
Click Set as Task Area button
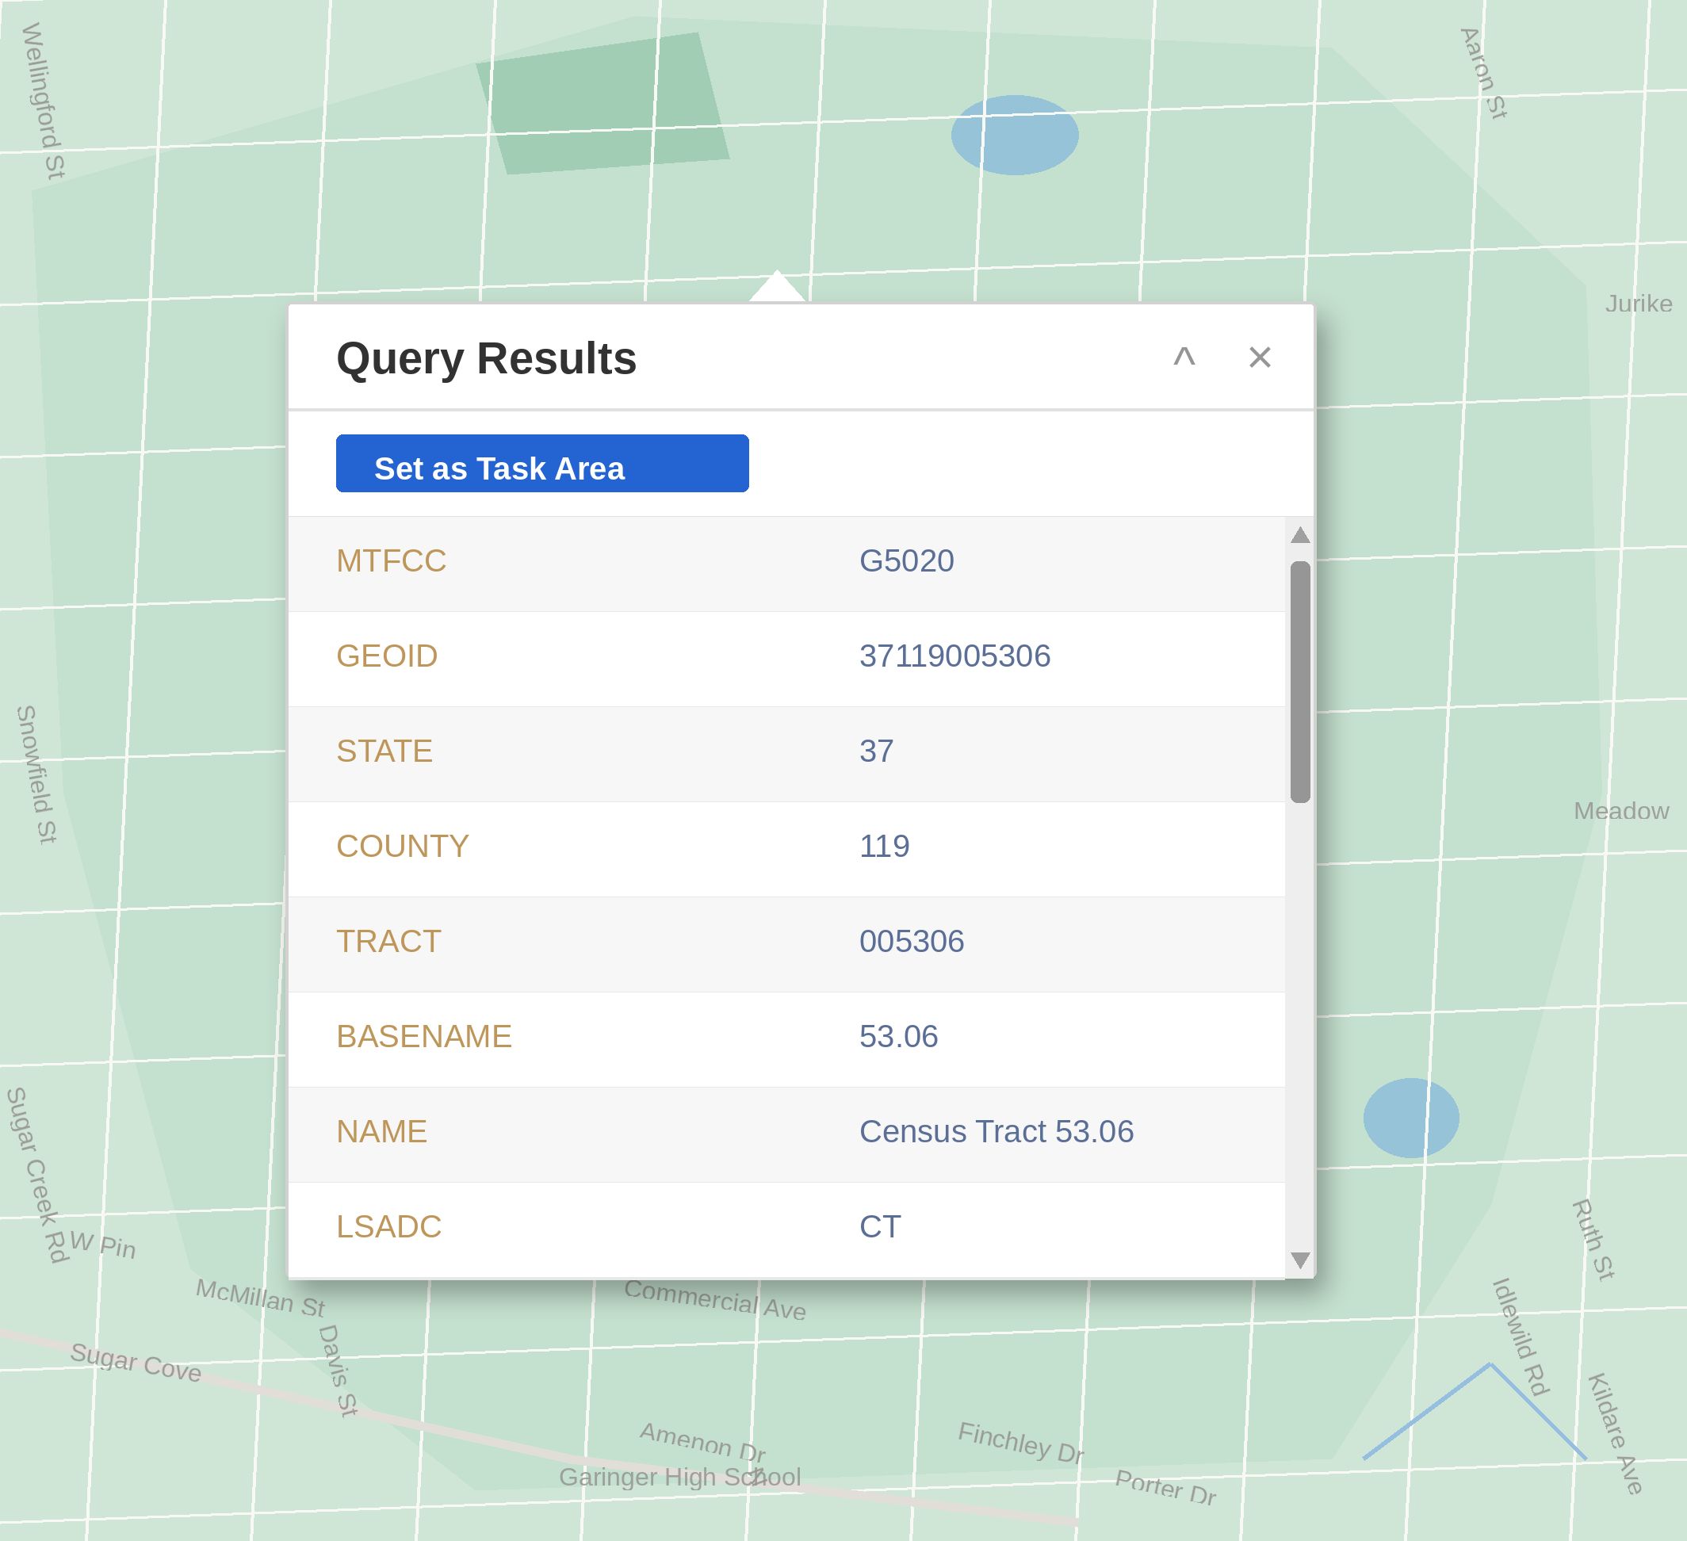[542, 464]
